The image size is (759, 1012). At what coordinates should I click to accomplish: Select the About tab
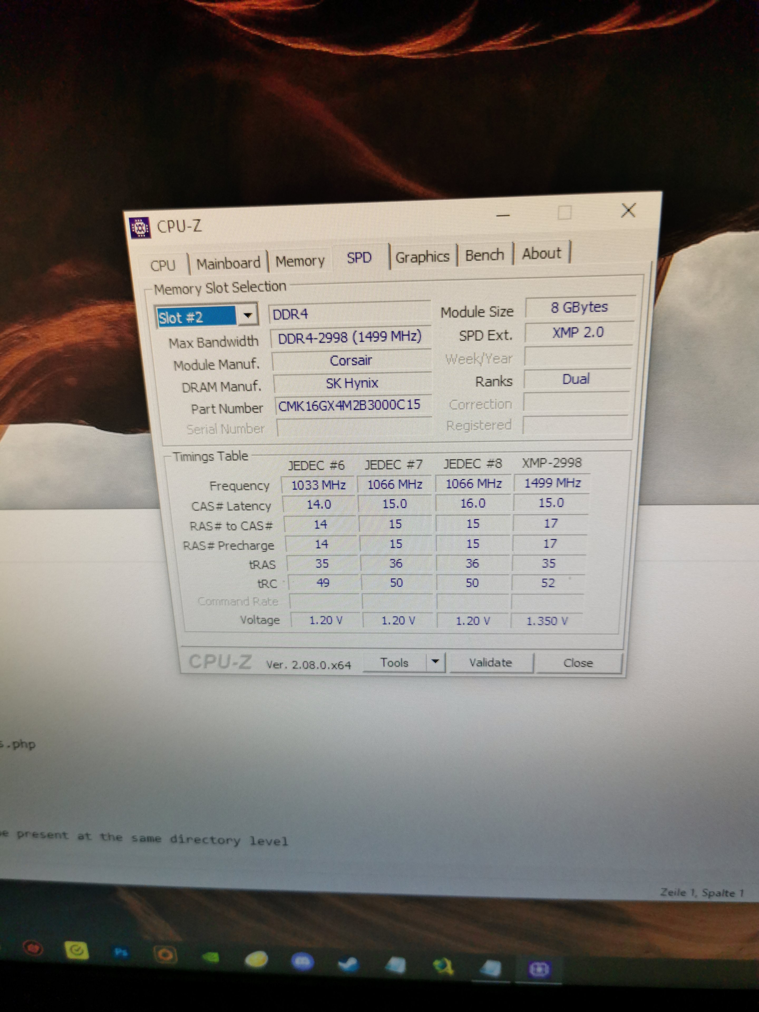click(541, 254)
